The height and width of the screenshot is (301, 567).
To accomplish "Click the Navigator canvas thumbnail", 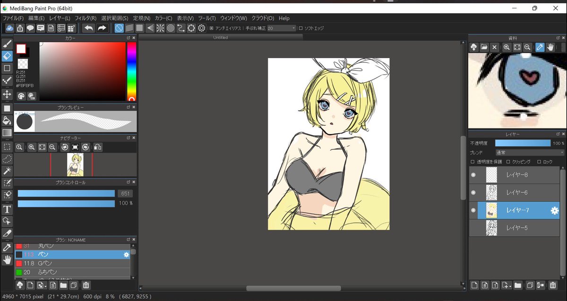I will (75, 164).
